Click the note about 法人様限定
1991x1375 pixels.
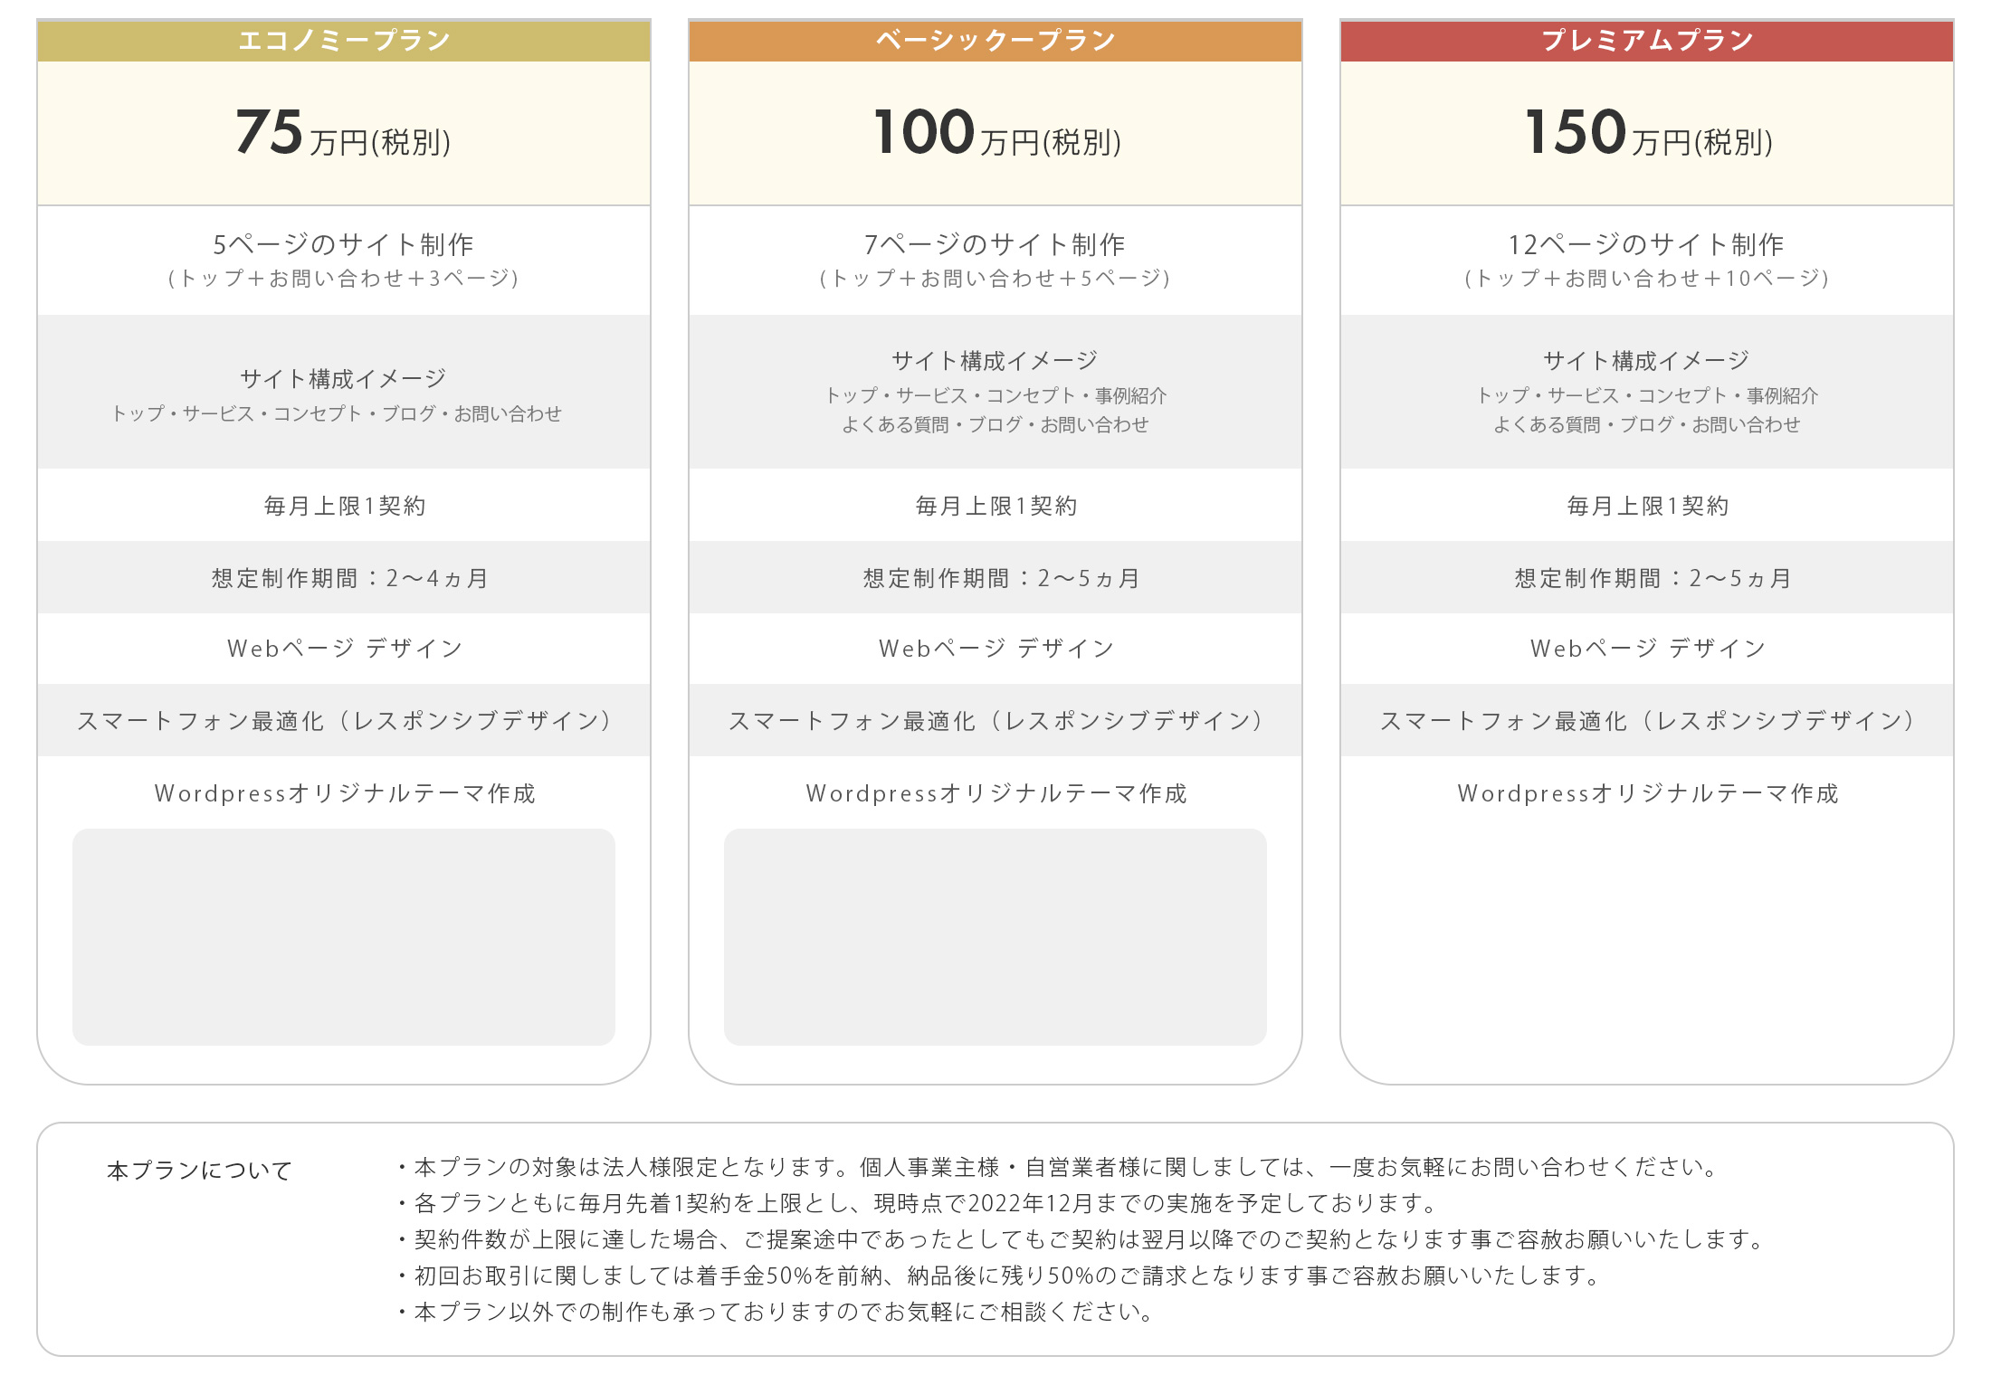1057,1167
